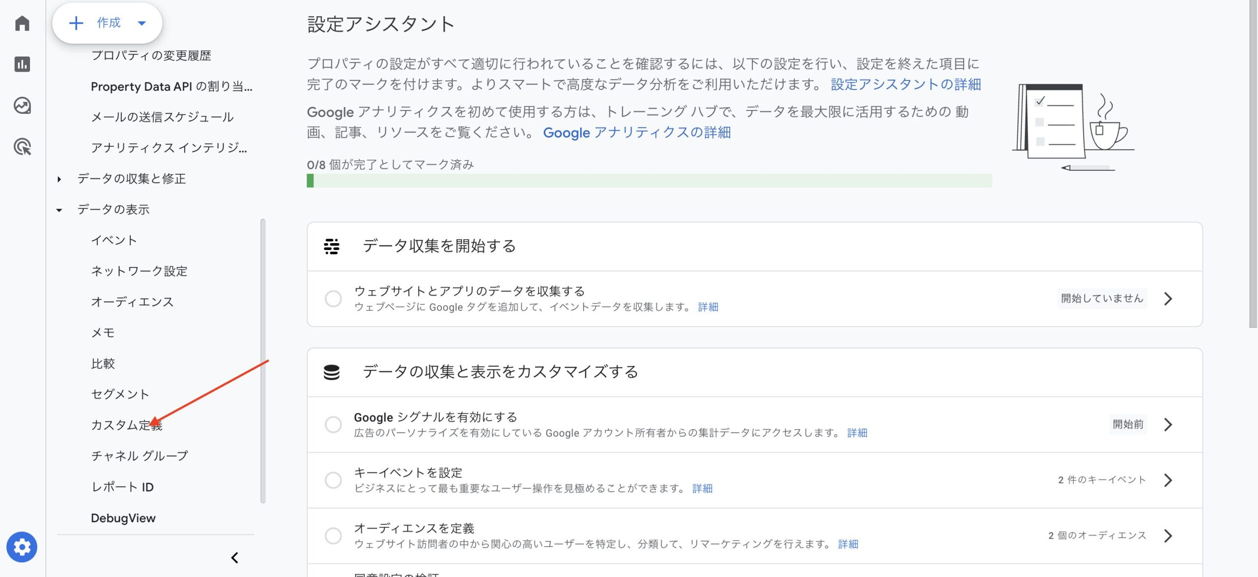
Task: Open 設定アシスタントの詳細 link
Action: 905,84
